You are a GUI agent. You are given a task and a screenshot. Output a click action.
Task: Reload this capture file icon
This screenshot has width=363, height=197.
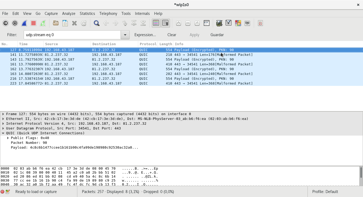click(84, 23)
